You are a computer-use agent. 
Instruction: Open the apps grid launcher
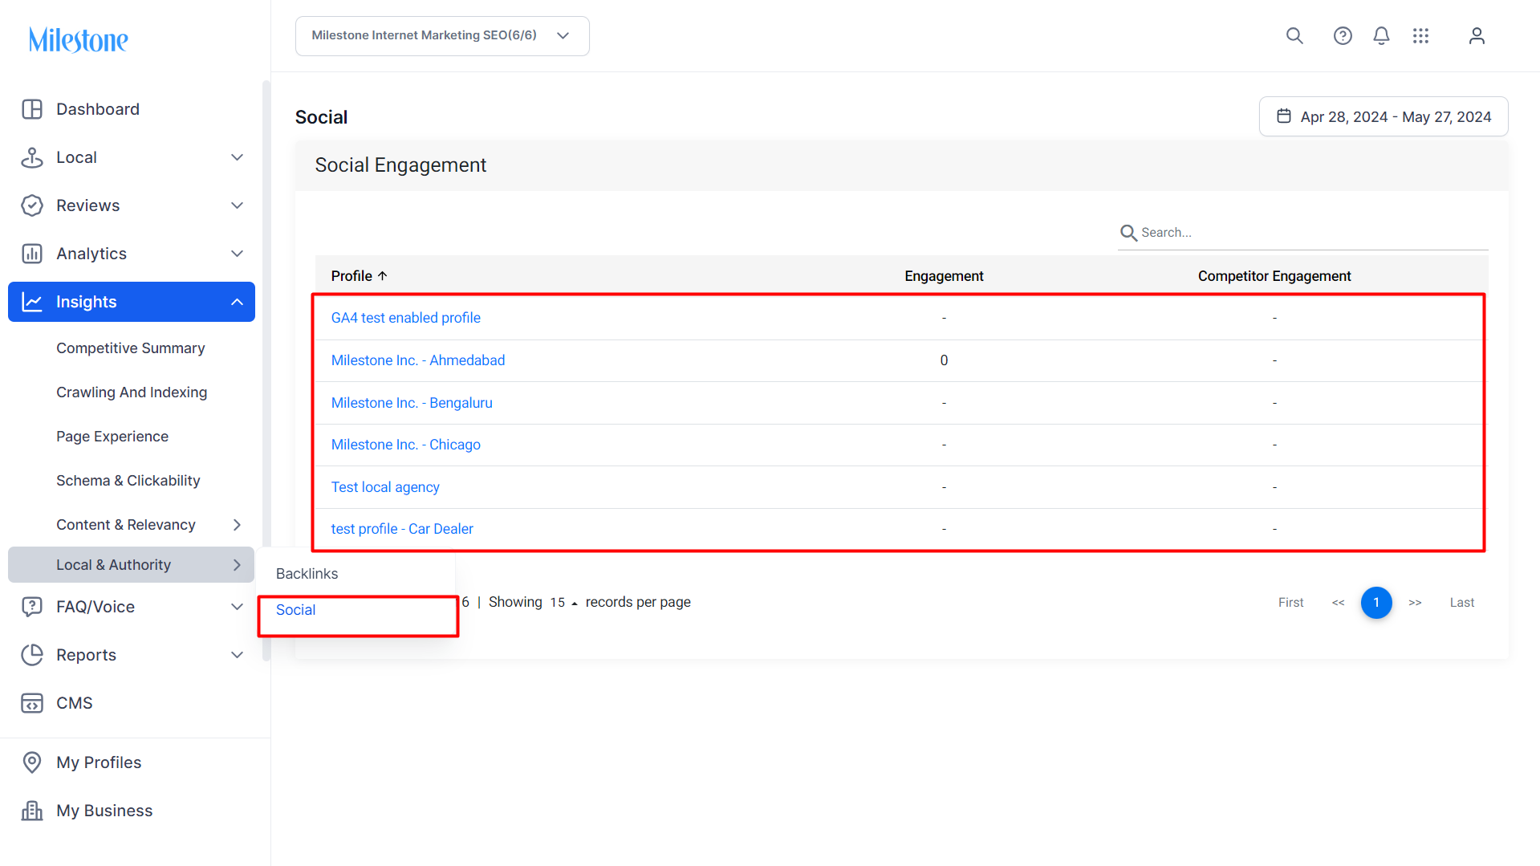coord(1420,35)
